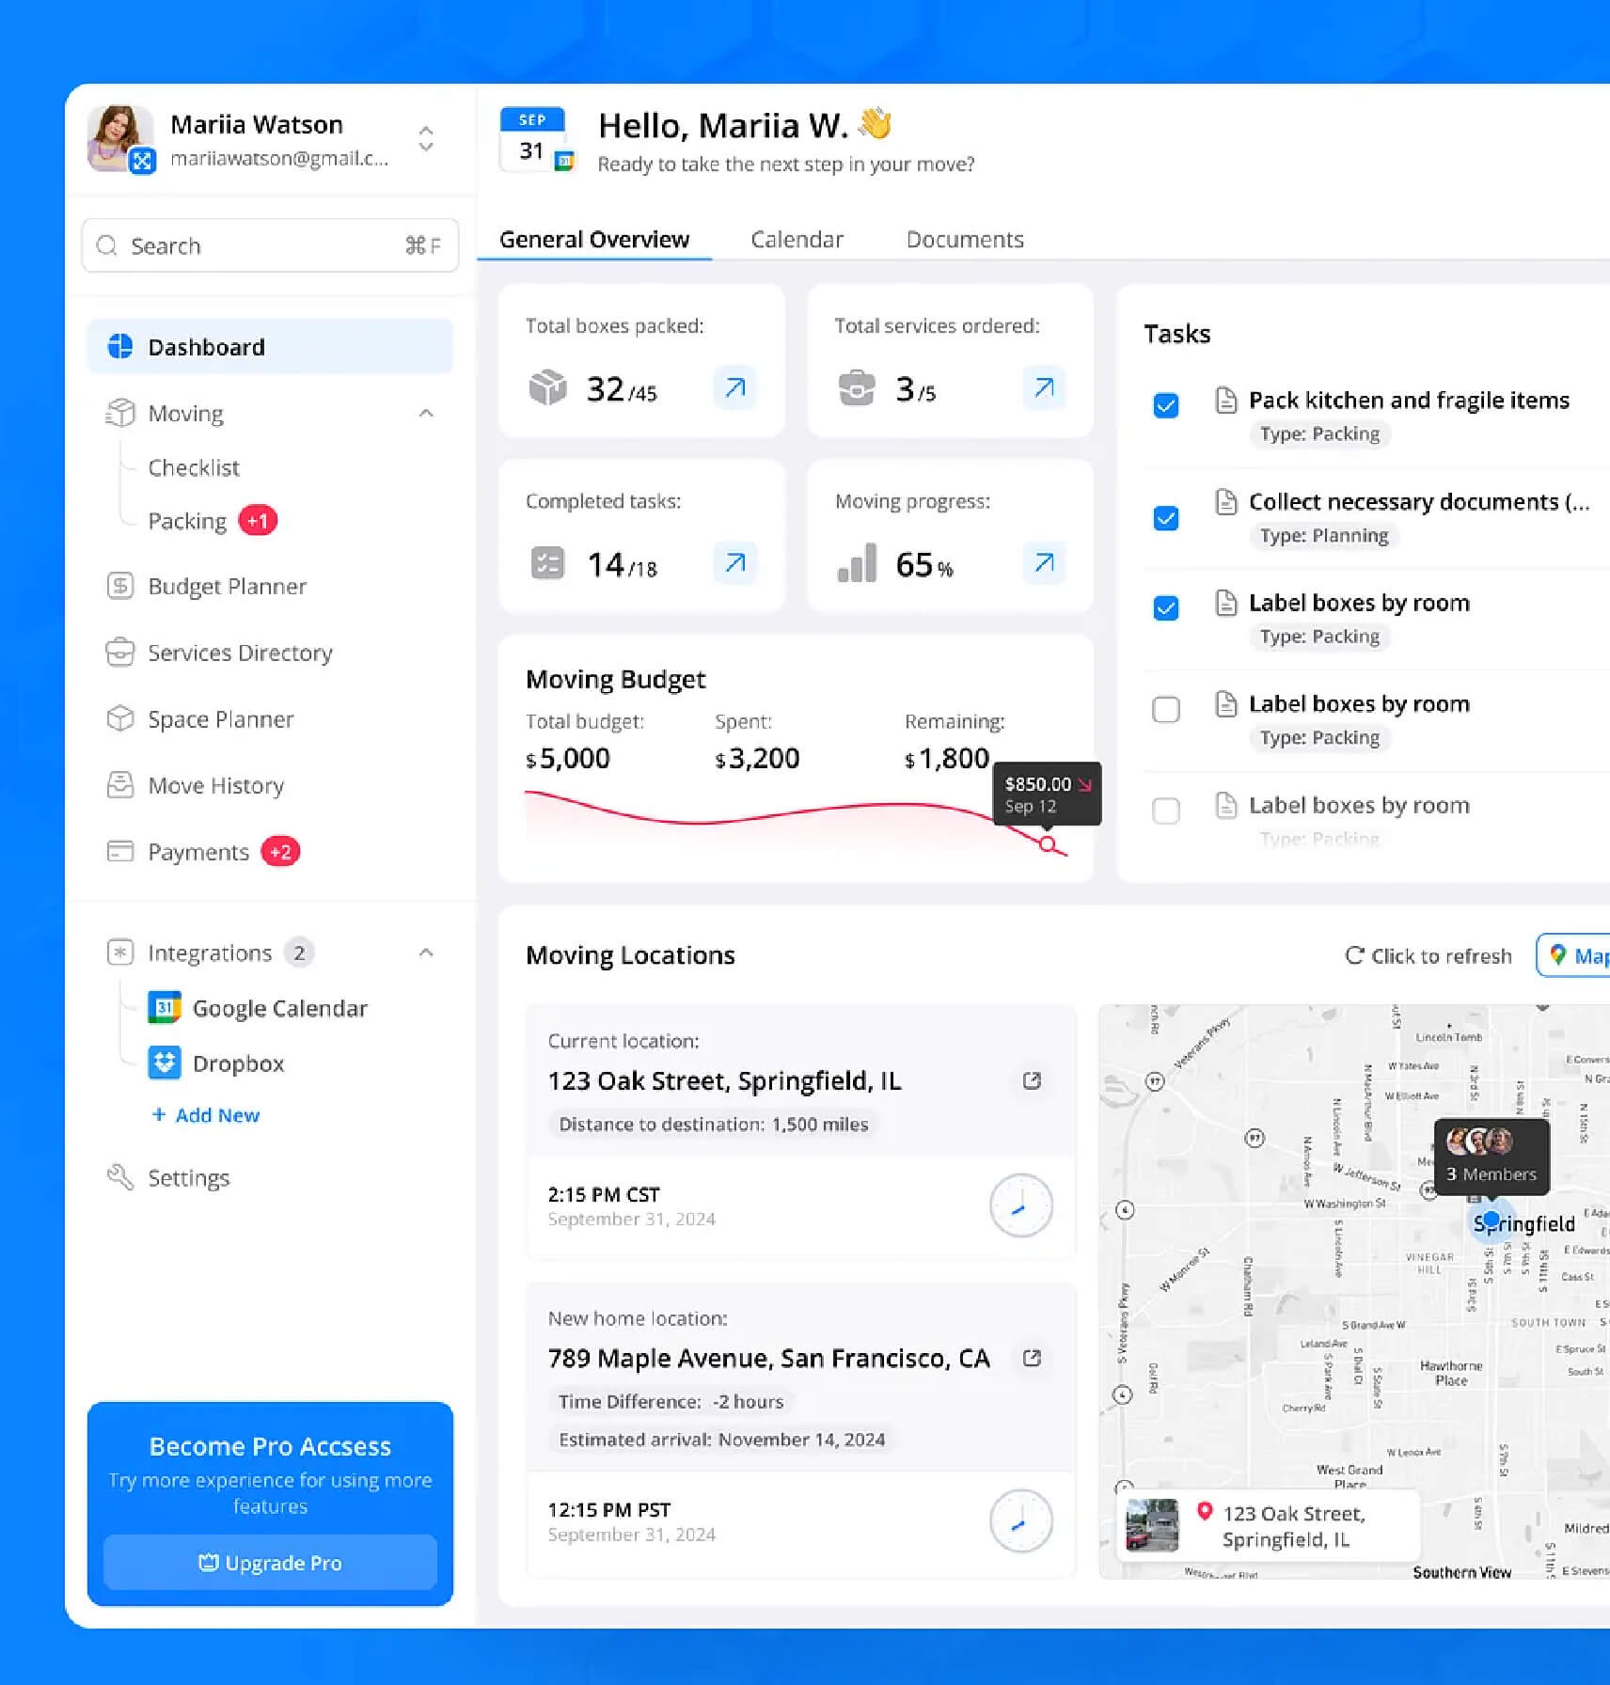
Task: Click the 123 Oak Street map thumbnail photo
Action: (x=1152, y=1525)
